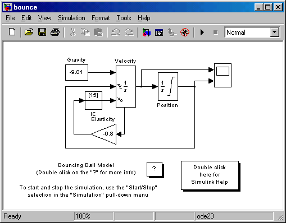Go to parent system icon
This screenshot has height=223, width=286.
[172, 32]
